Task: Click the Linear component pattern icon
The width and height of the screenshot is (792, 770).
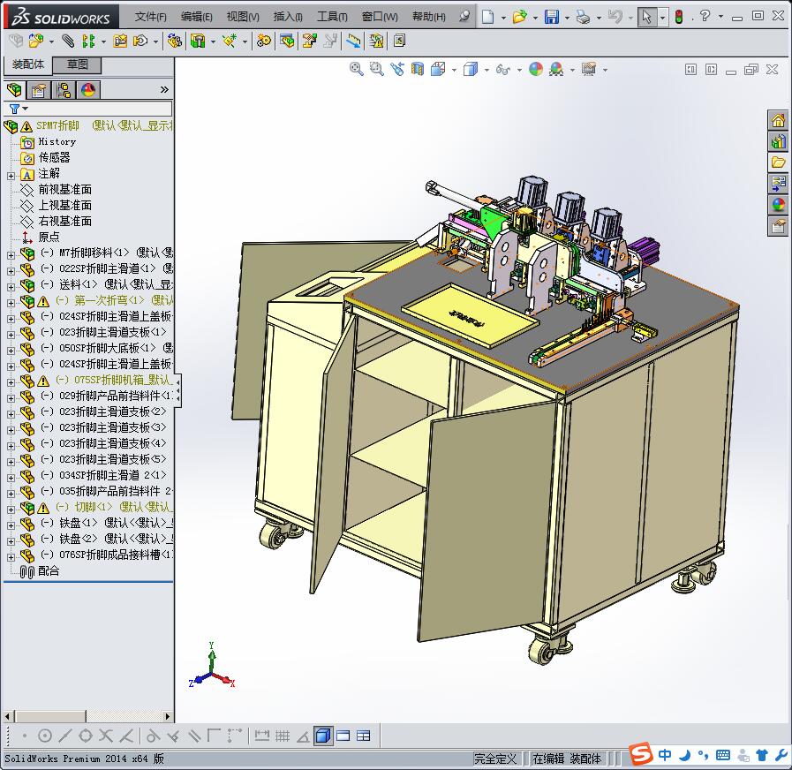Action: [x=89, y=41]
